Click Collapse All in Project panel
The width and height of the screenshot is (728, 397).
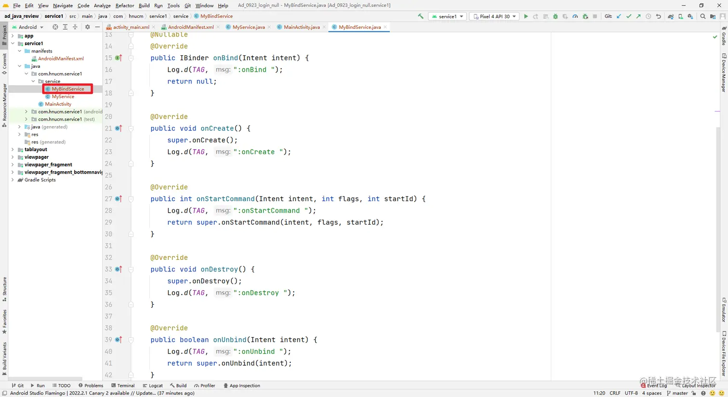[75, 27]
